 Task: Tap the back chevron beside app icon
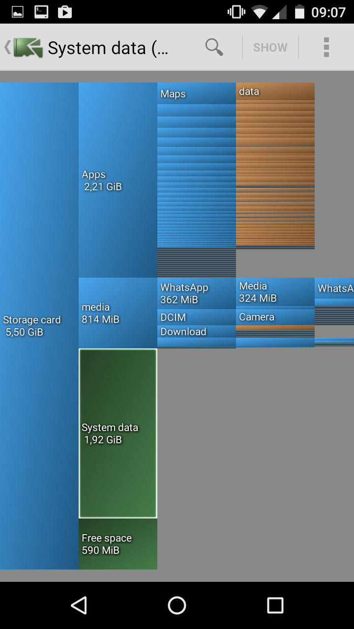click(x=7, y=47)
